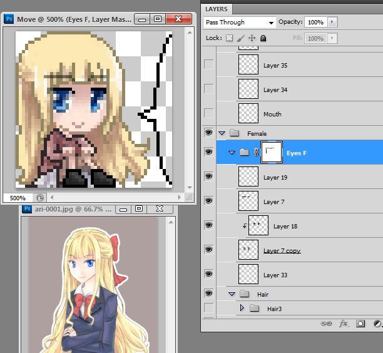Viewport: 383px width, 353px height.
Task: Switch to the LAYERS tab
Action: click(217, 9)
